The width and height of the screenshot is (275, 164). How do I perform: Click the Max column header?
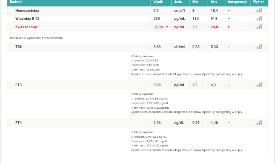point(214,2)
